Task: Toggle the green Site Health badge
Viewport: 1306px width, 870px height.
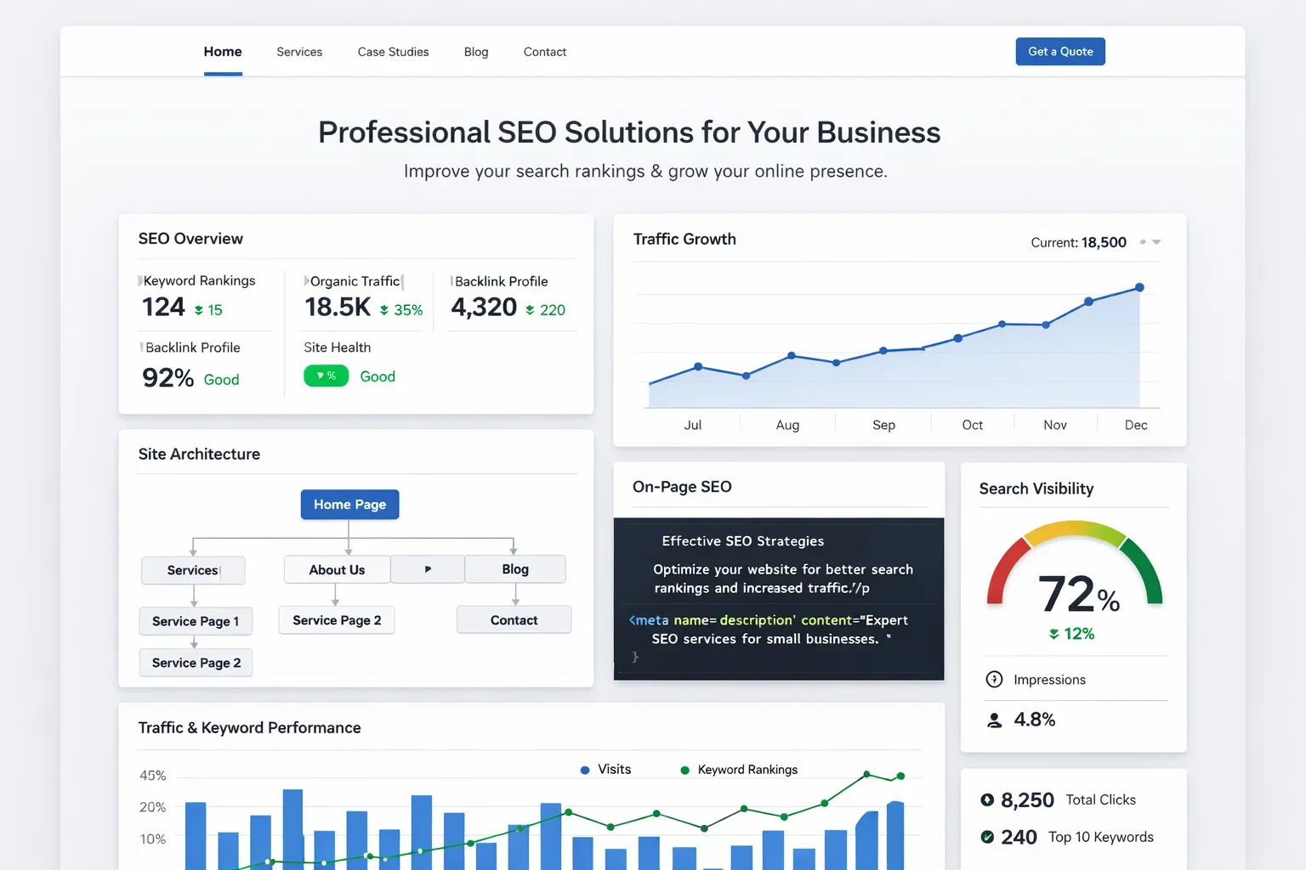Action: pyautogui.click(x=326, y=376)
